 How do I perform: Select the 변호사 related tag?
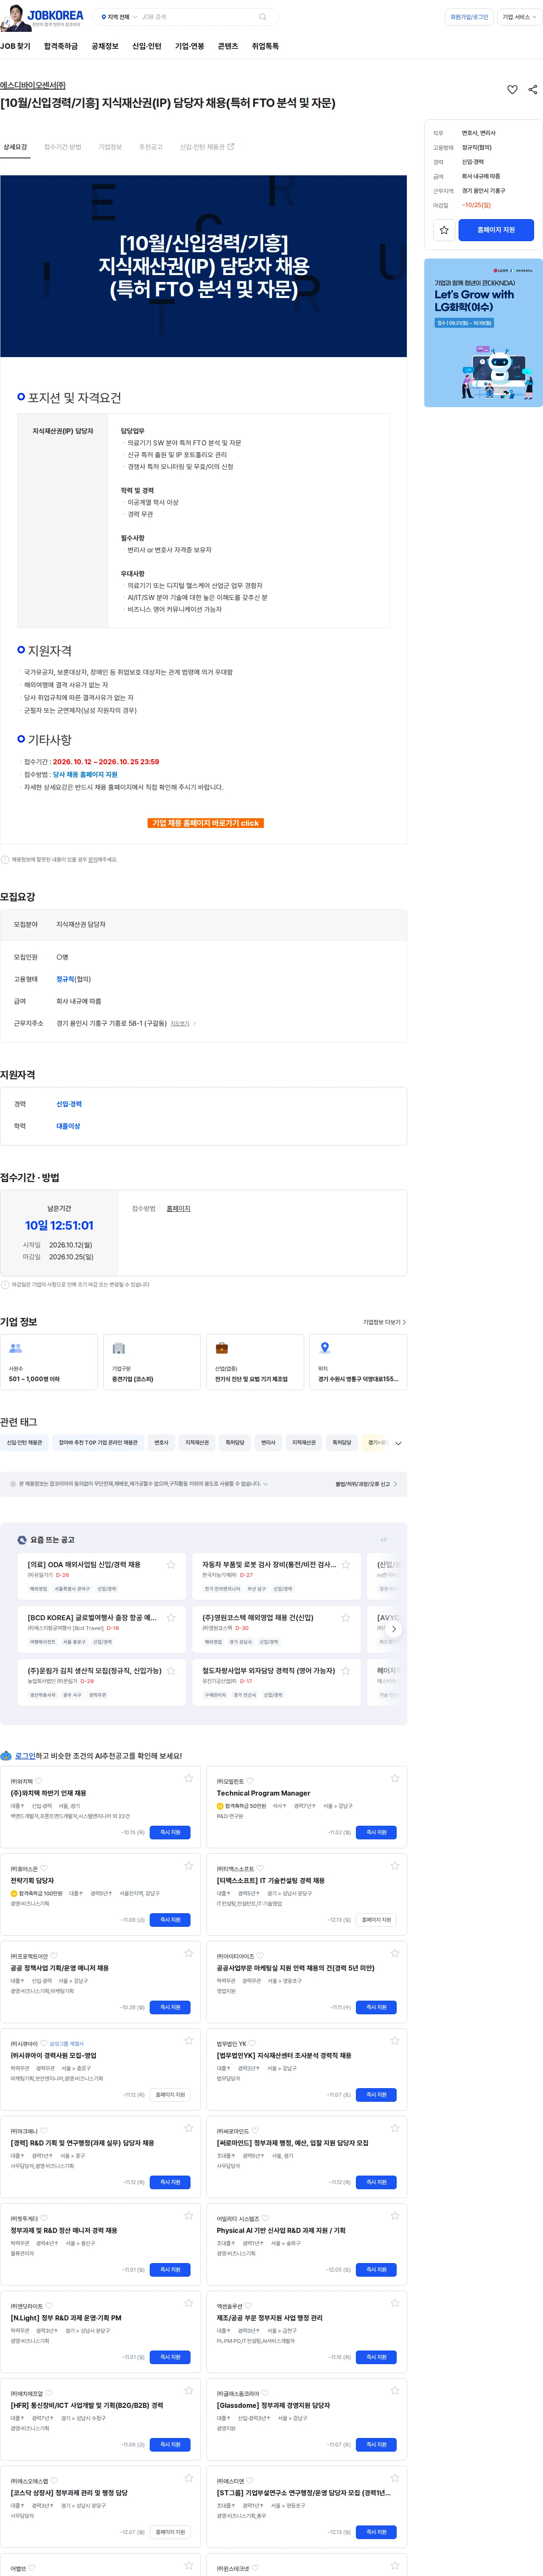pyautogui.click(x=161, y=1443)
